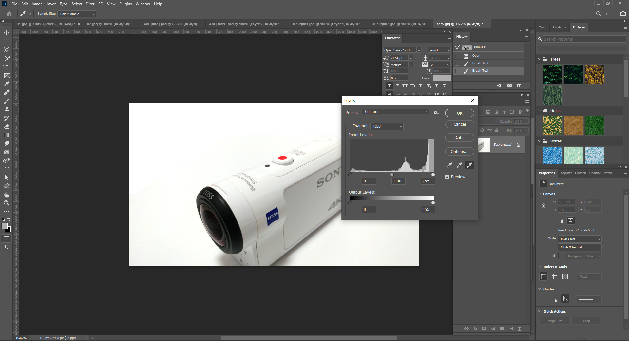Select the Hand tool
This screenshot has height=341, width=629.
(7, 195)
